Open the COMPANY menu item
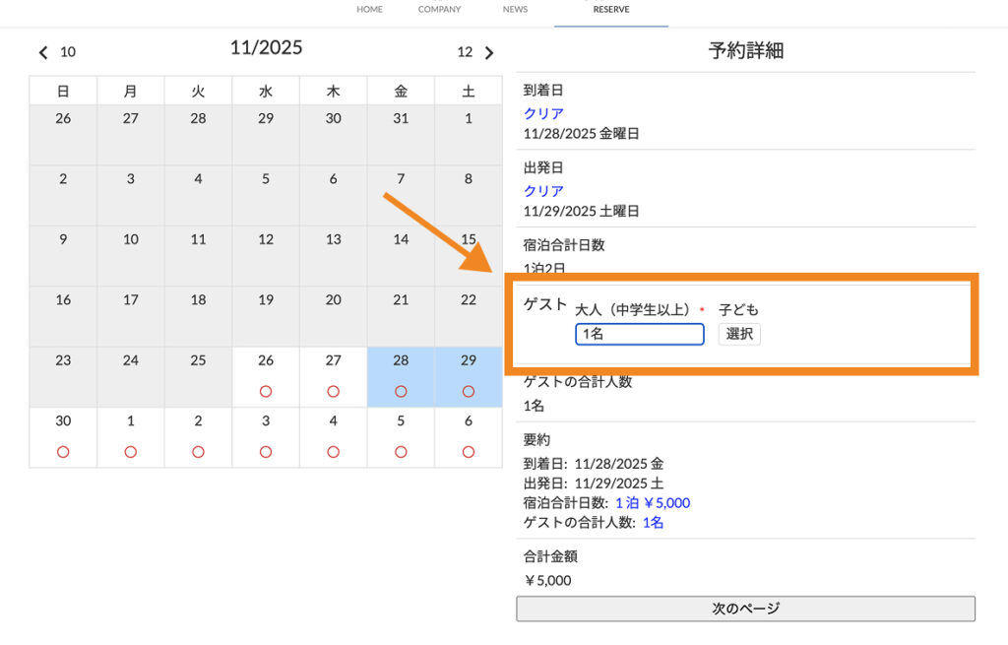Viewport: 1008px width, 645px height. click(x=439, y=10)
